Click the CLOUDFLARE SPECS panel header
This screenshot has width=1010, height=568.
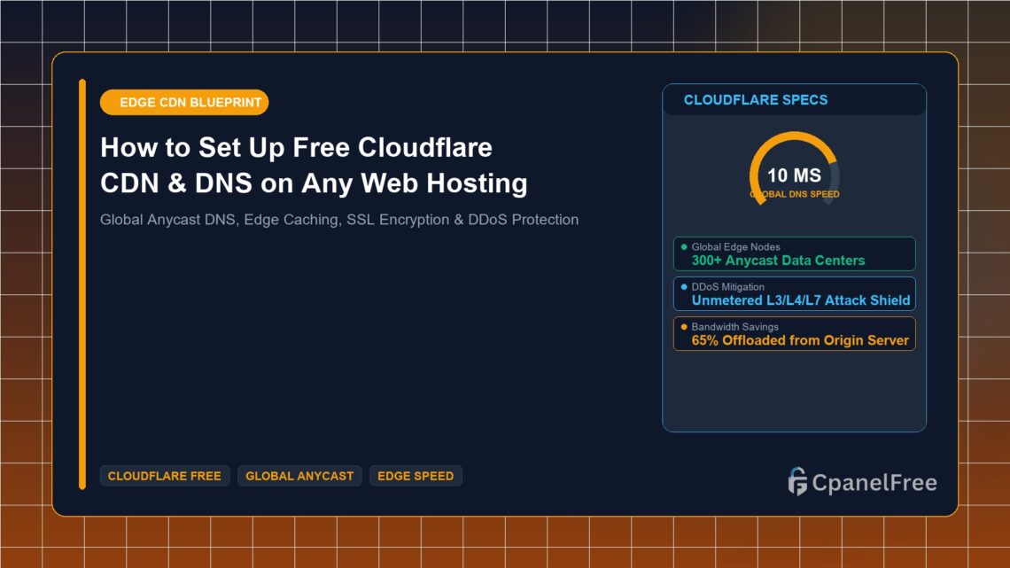[x=794, y=100]
